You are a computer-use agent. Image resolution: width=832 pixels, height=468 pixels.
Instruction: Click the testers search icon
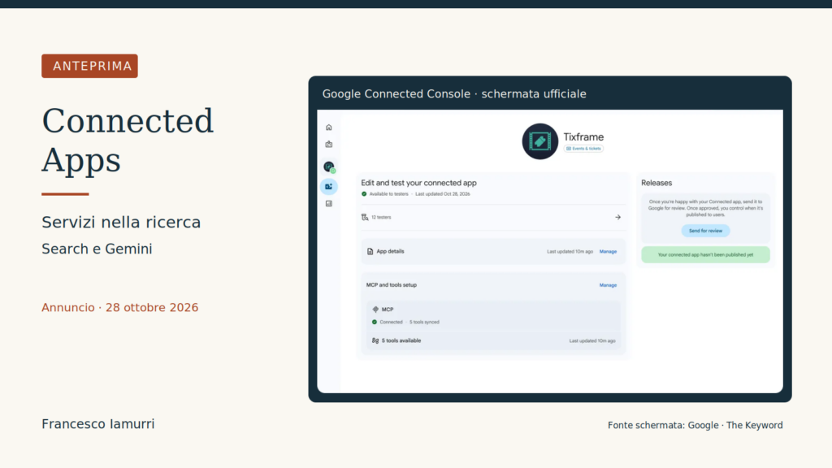tap(365, 217)
